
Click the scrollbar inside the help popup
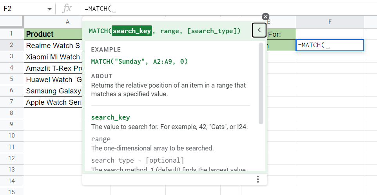261,84
